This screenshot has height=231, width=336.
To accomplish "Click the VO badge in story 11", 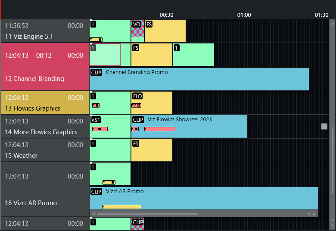I will point(137,25).
